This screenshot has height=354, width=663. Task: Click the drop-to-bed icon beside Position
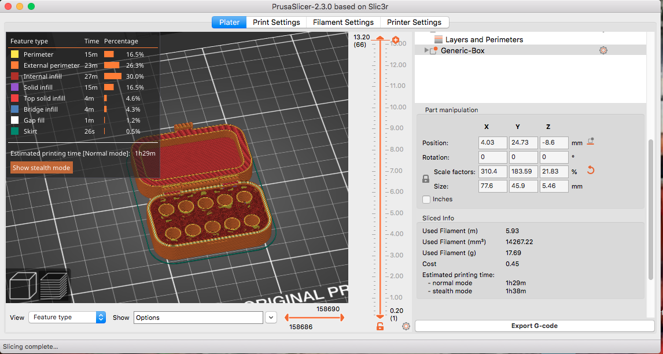tap(591, 142)
